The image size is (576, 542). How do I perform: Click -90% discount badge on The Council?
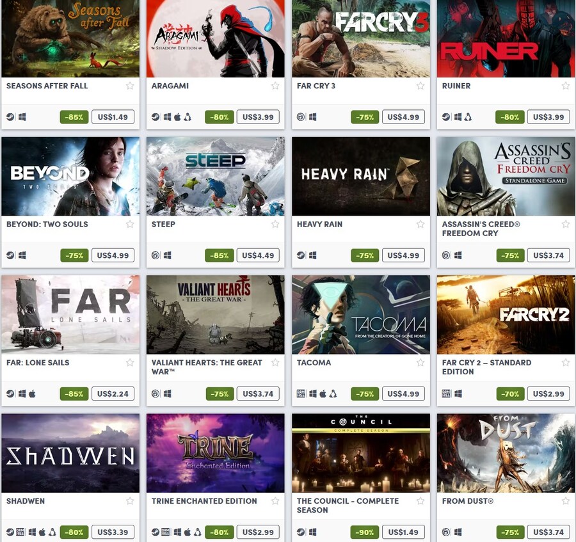click(x=365, y=532)
